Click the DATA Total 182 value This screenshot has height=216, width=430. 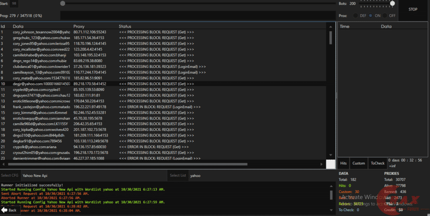pyautogui.click(x=354, y=180)
